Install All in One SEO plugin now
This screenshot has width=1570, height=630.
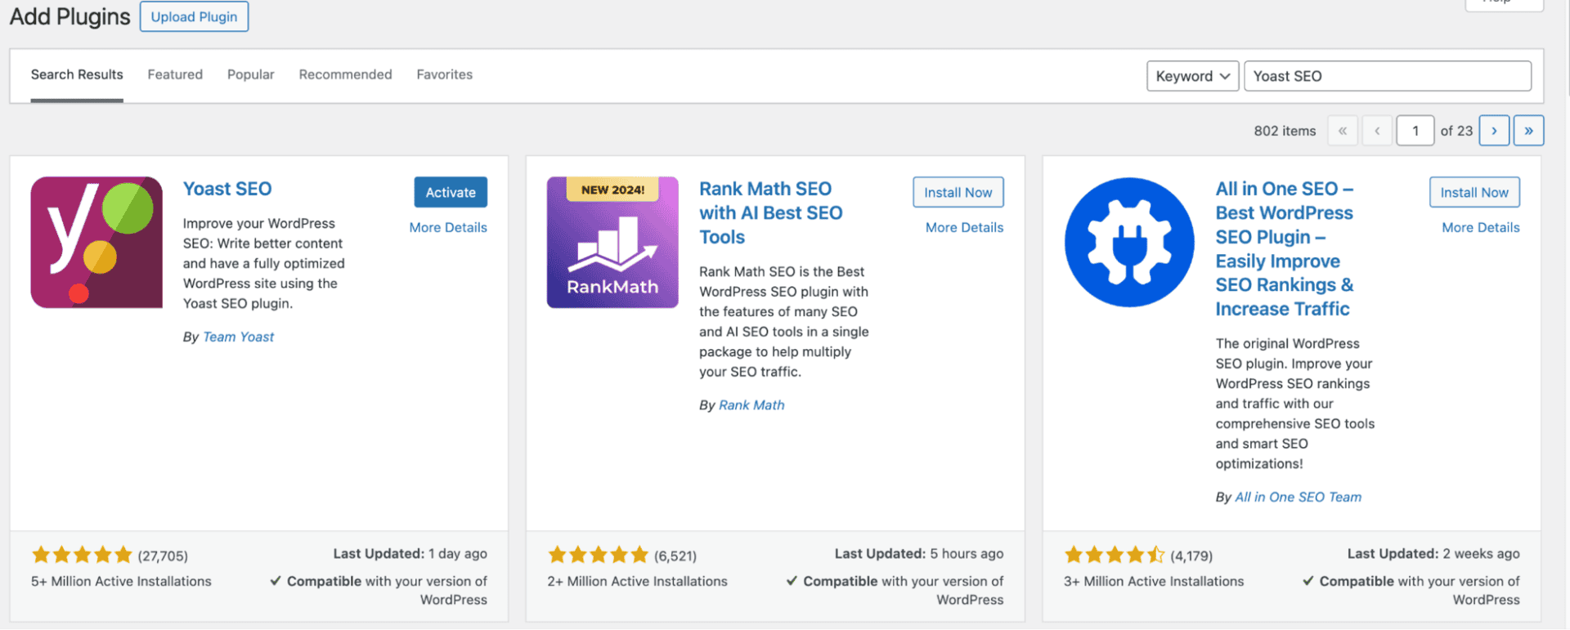point(1474,192)
